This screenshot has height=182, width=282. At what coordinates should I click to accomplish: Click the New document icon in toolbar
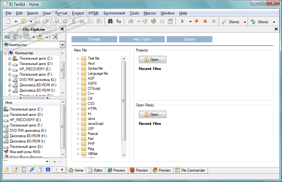tap(8, 21)
